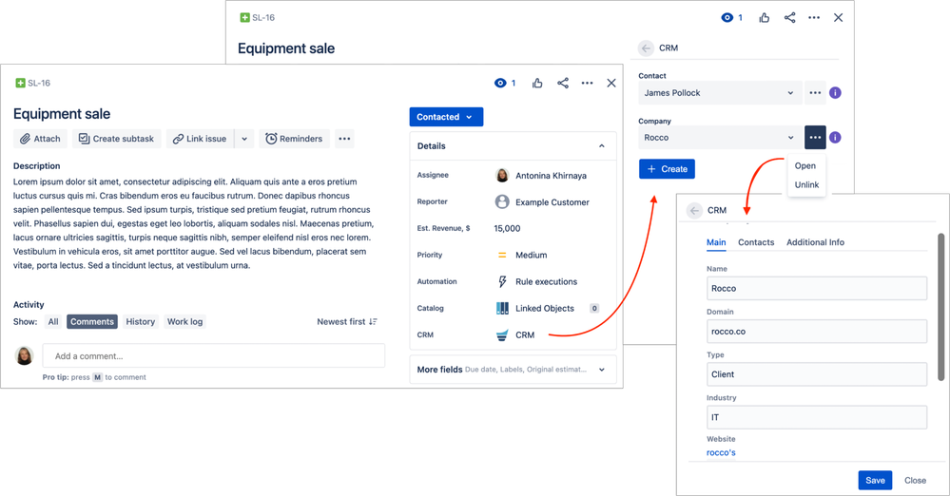Click the dark ellipsis button next to Company
The width and height of the screenshot is (950, 496).
pos(815,138)
